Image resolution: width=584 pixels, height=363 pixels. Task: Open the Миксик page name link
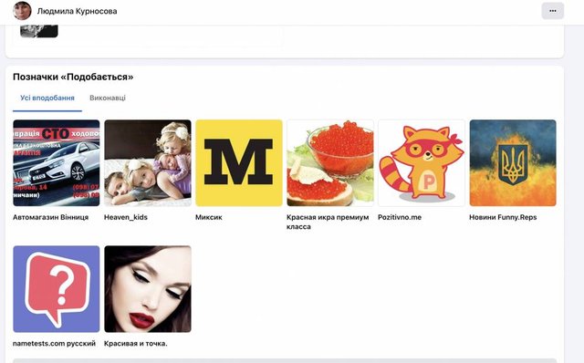coord(209,217)
